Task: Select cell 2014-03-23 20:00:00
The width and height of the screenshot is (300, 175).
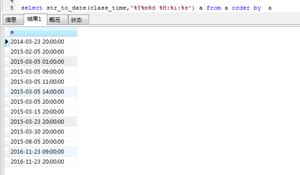Action: point(43,42)
